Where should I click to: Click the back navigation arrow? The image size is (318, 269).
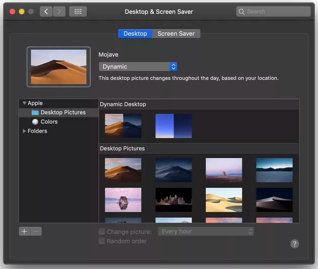(46, 12)
